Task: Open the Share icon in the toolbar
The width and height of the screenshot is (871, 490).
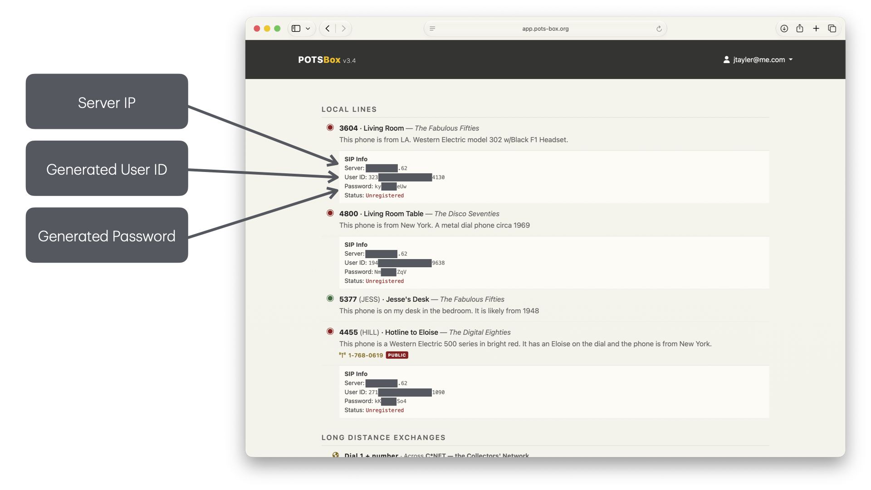Action: [800, 28]
